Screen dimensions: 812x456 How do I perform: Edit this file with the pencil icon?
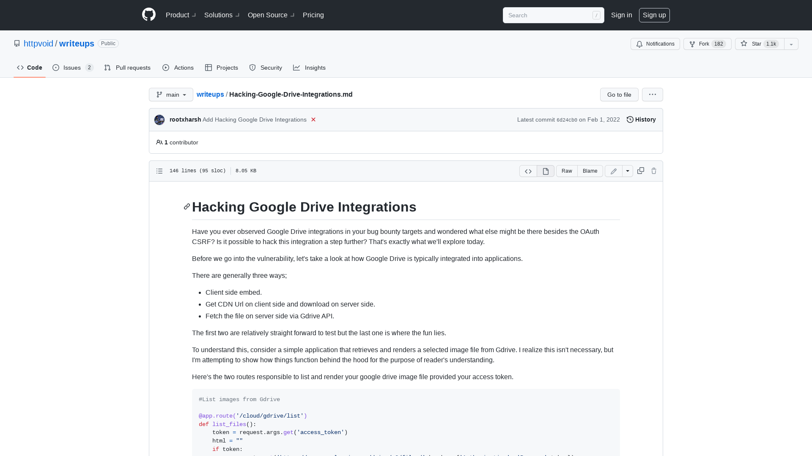pos(614,171)
